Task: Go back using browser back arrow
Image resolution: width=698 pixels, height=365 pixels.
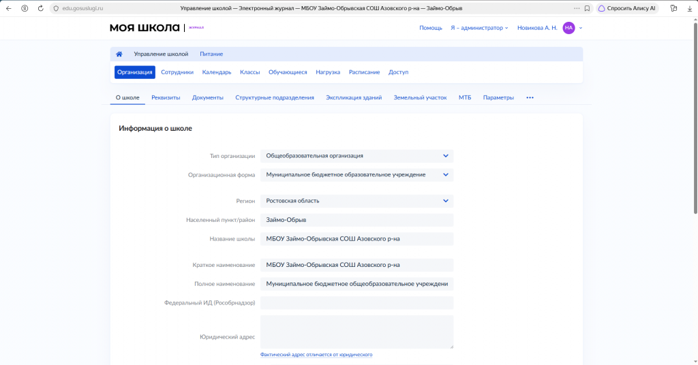Action: click(8, 8)
